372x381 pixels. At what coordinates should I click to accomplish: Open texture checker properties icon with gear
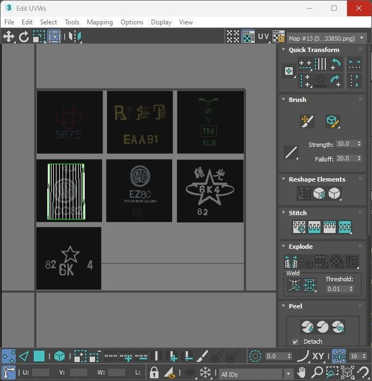pyautogui.click(x=278, y=37)
